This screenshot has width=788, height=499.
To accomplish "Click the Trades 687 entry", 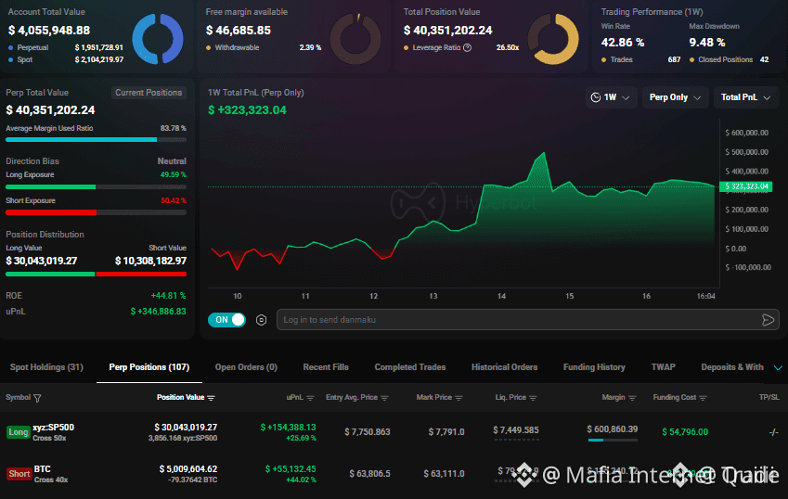I will [x=640, y=59].
